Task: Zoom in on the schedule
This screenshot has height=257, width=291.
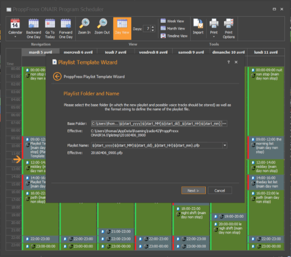Action: [x=84, y=27]
